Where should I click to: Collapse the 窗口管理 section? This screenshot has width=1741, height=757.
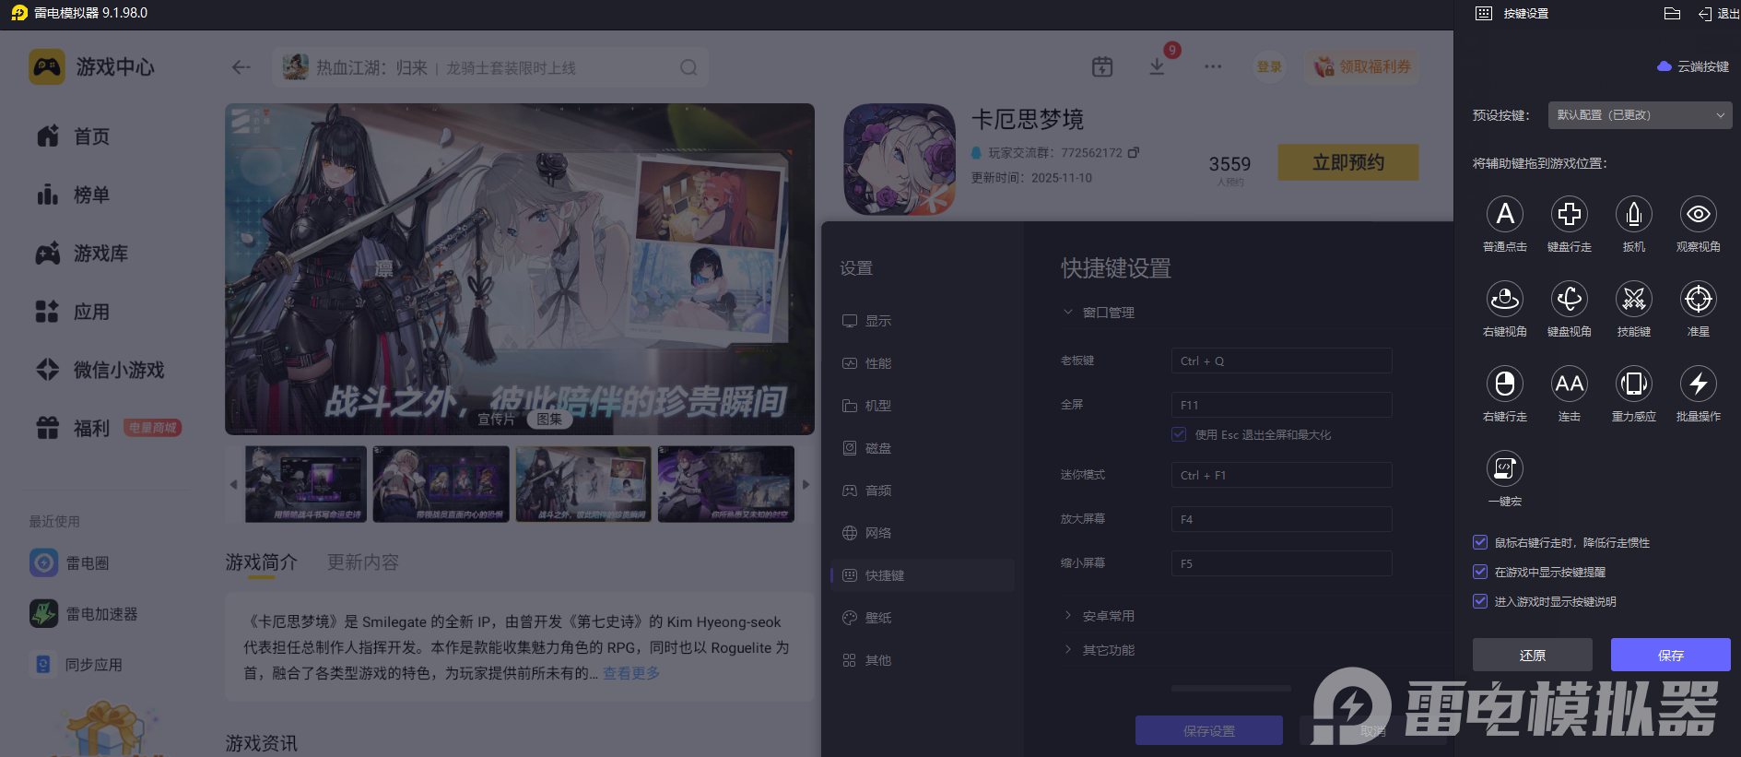pyautogui.click(x=1099, y=313)
